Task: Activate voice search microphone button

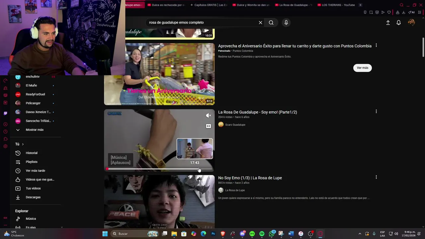Action: [x=286, y=23]
